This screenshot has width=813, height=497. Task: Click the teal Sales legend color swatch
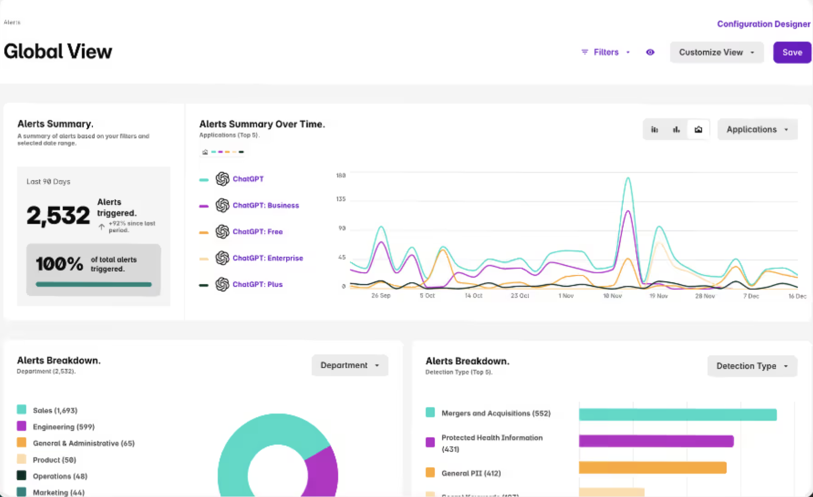[21, 409]
